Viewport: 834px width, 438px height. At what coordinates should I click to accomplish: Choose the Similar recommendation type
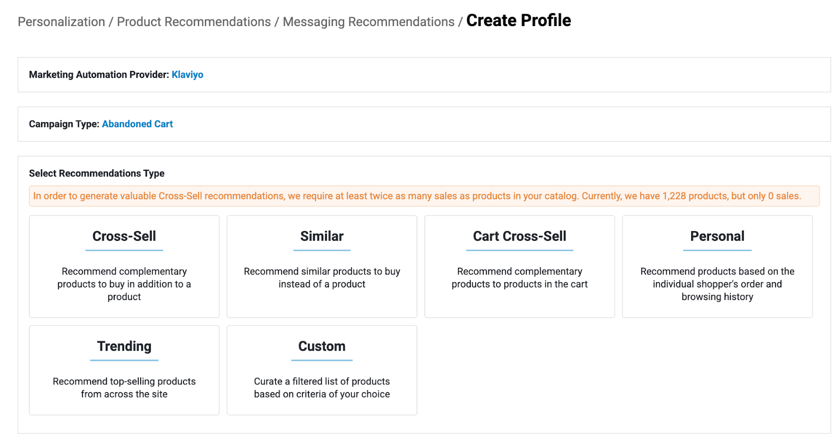[x=322, y=236]
